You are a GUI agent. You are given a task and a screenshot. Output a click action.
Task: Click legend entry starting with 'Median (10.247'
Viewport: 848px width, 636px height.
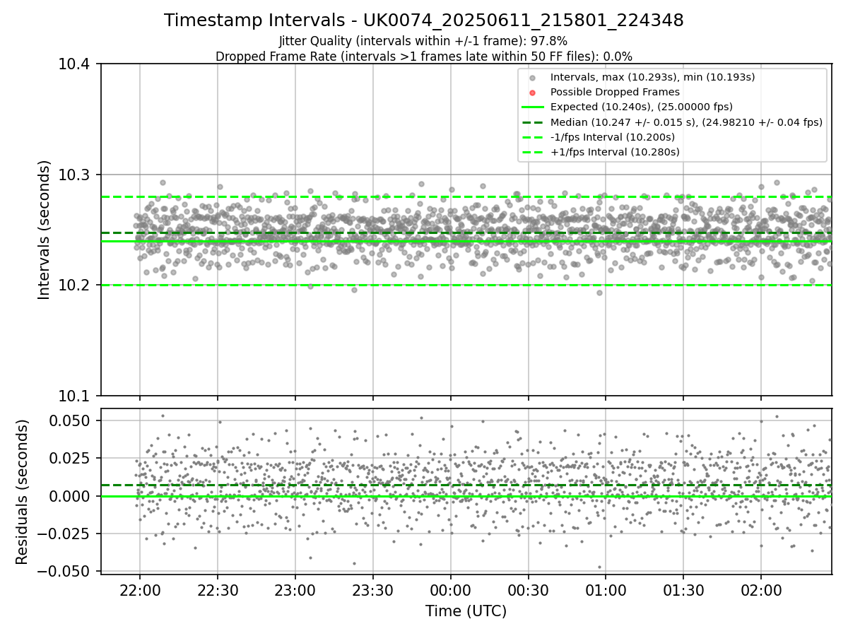[x=686, y=122]
